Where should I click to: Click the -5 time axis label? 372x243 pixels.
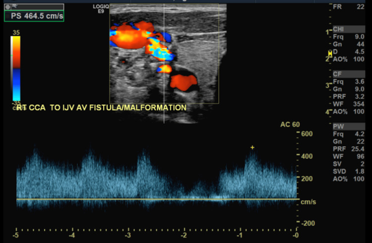[16, 236]
